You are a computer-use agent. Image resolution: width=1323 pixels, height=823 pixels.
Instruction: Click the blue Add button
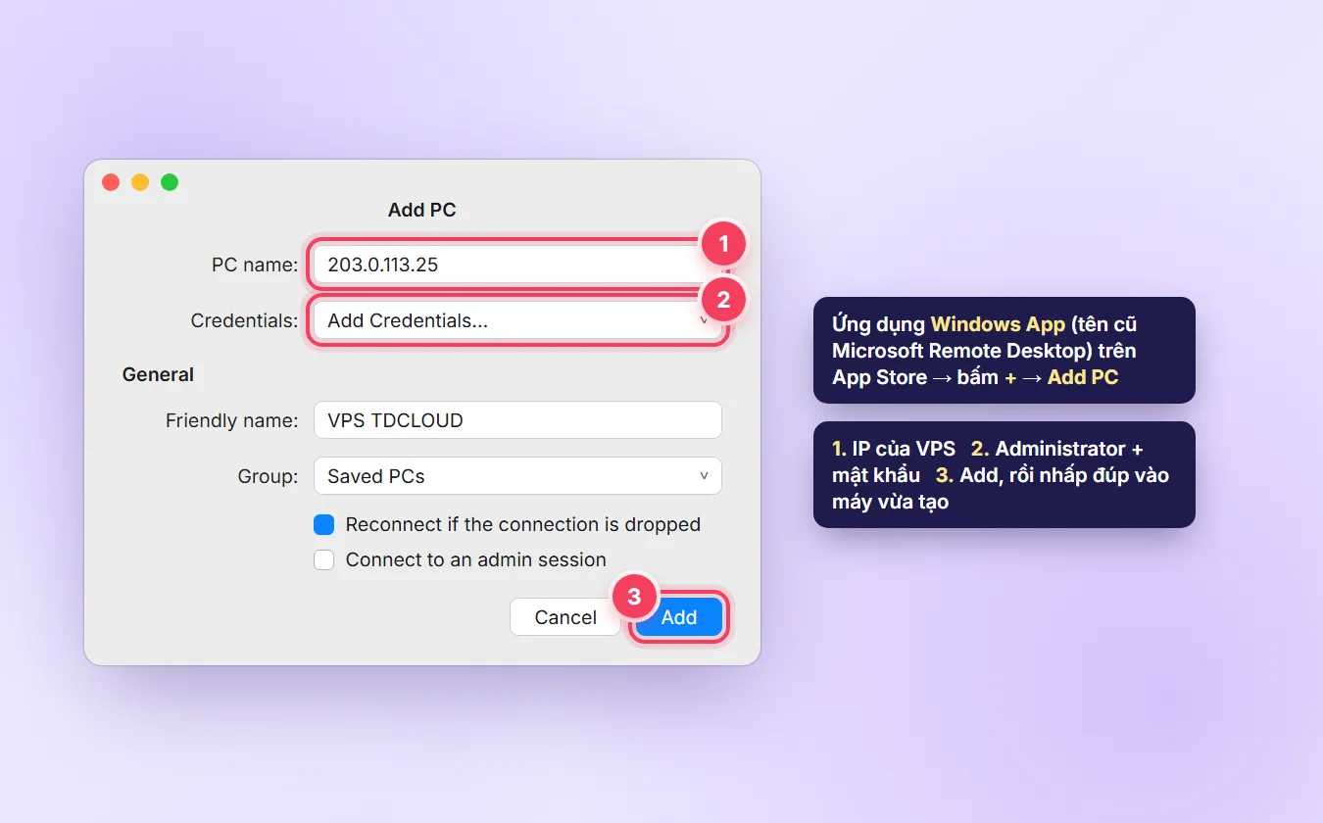[x=679, y=617]
